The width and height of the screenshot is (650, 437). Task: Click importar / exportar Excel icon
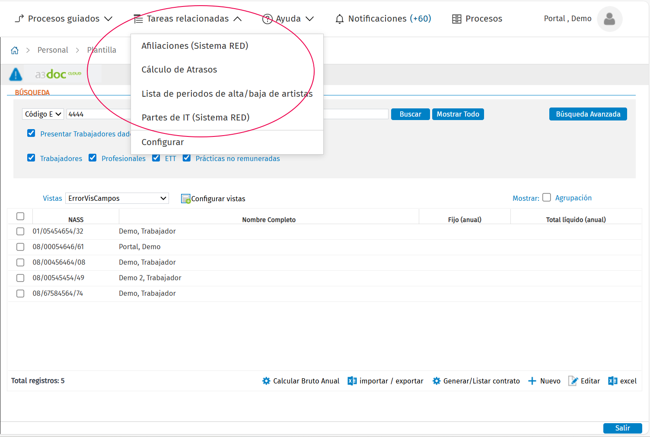[352, 381]
